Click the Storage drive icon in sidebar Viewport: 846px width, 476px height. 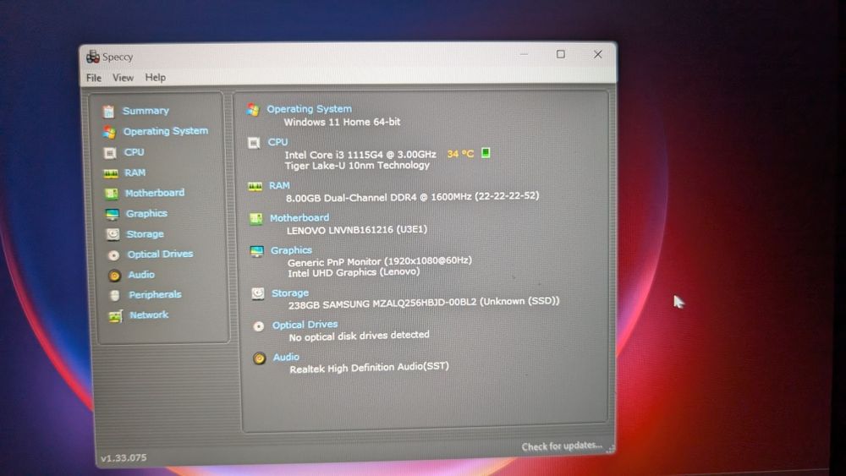pyautogui.click(x=113, y=234)
